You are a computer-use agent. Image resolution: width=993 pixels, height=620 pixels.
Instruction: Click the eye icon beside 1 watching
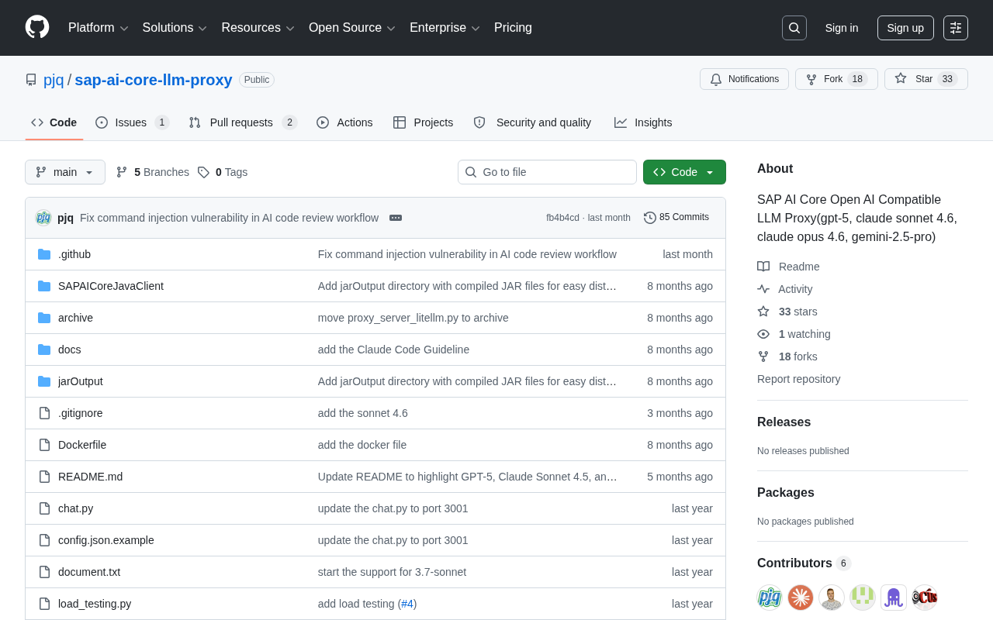point(763,334)
